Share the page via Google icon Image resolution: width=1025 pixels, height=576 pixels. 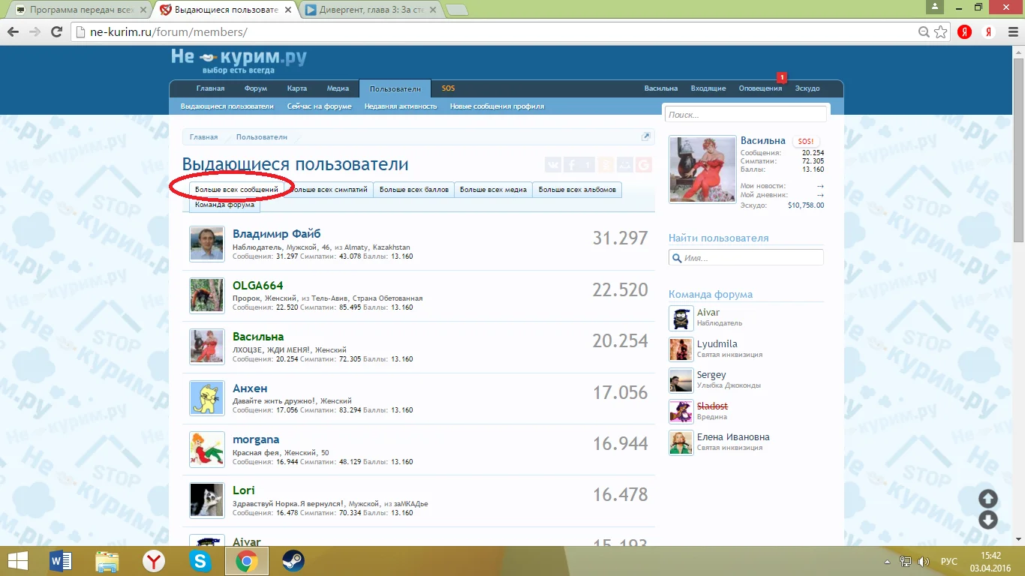point(643,165)
